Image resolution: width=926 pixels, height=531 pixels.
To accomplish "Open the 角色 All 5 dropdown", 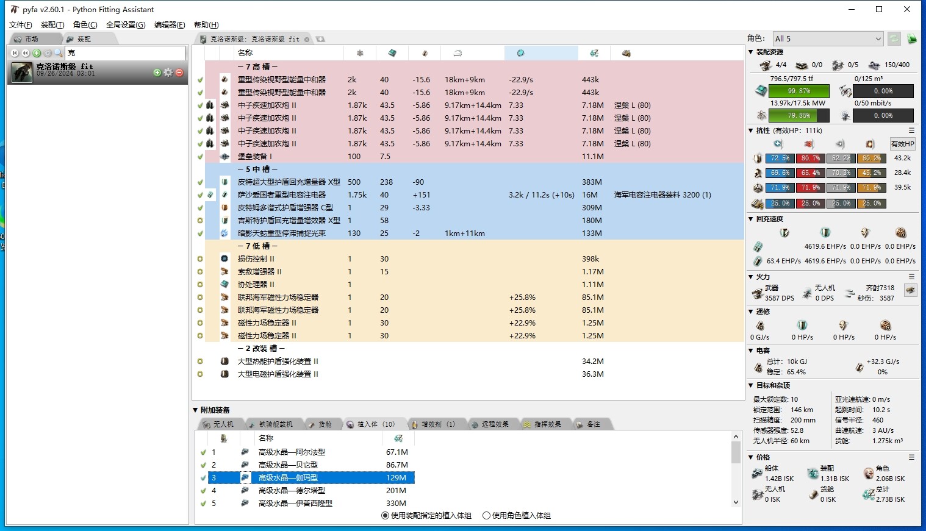I will (827, 38).
